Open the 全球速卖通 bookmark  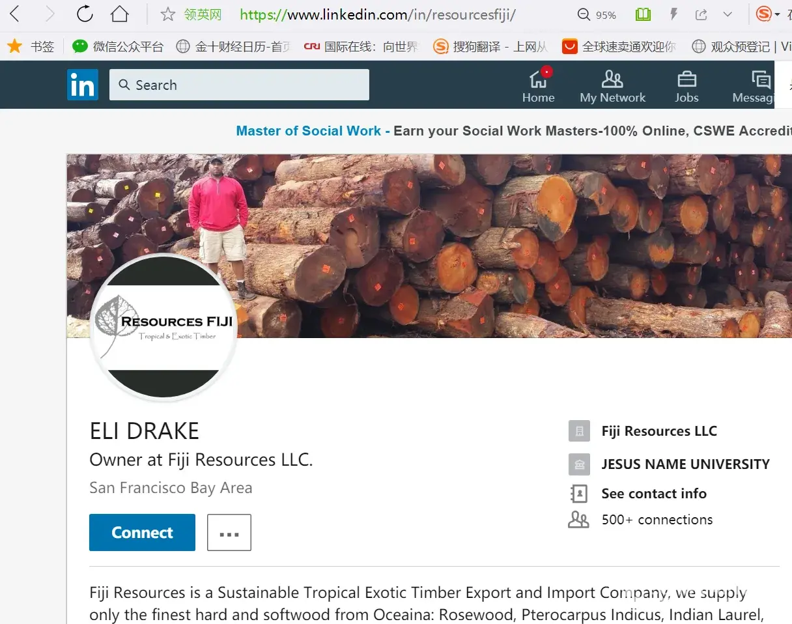click(619, 46)
